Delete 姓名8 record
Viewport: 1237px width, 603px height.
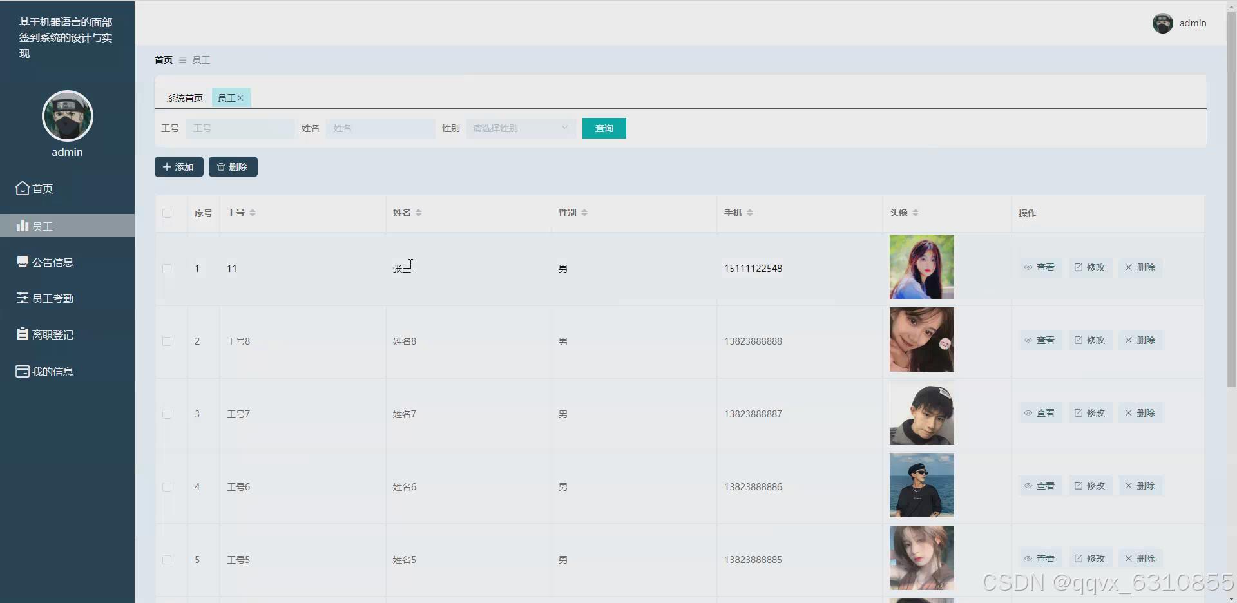click(1140, 340)
